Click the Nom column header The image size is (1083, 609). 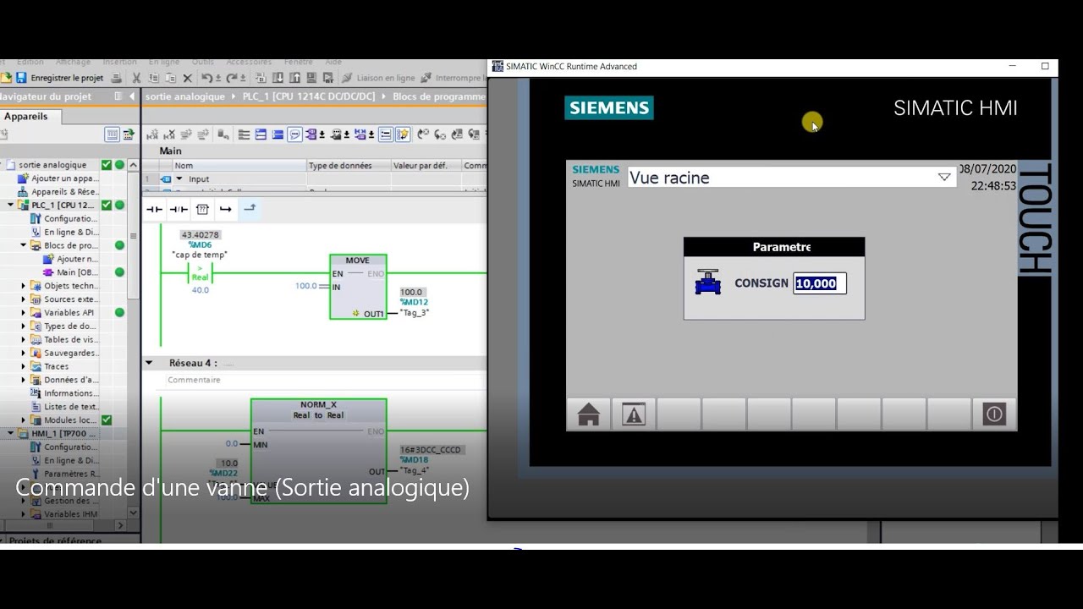(238, 166)
